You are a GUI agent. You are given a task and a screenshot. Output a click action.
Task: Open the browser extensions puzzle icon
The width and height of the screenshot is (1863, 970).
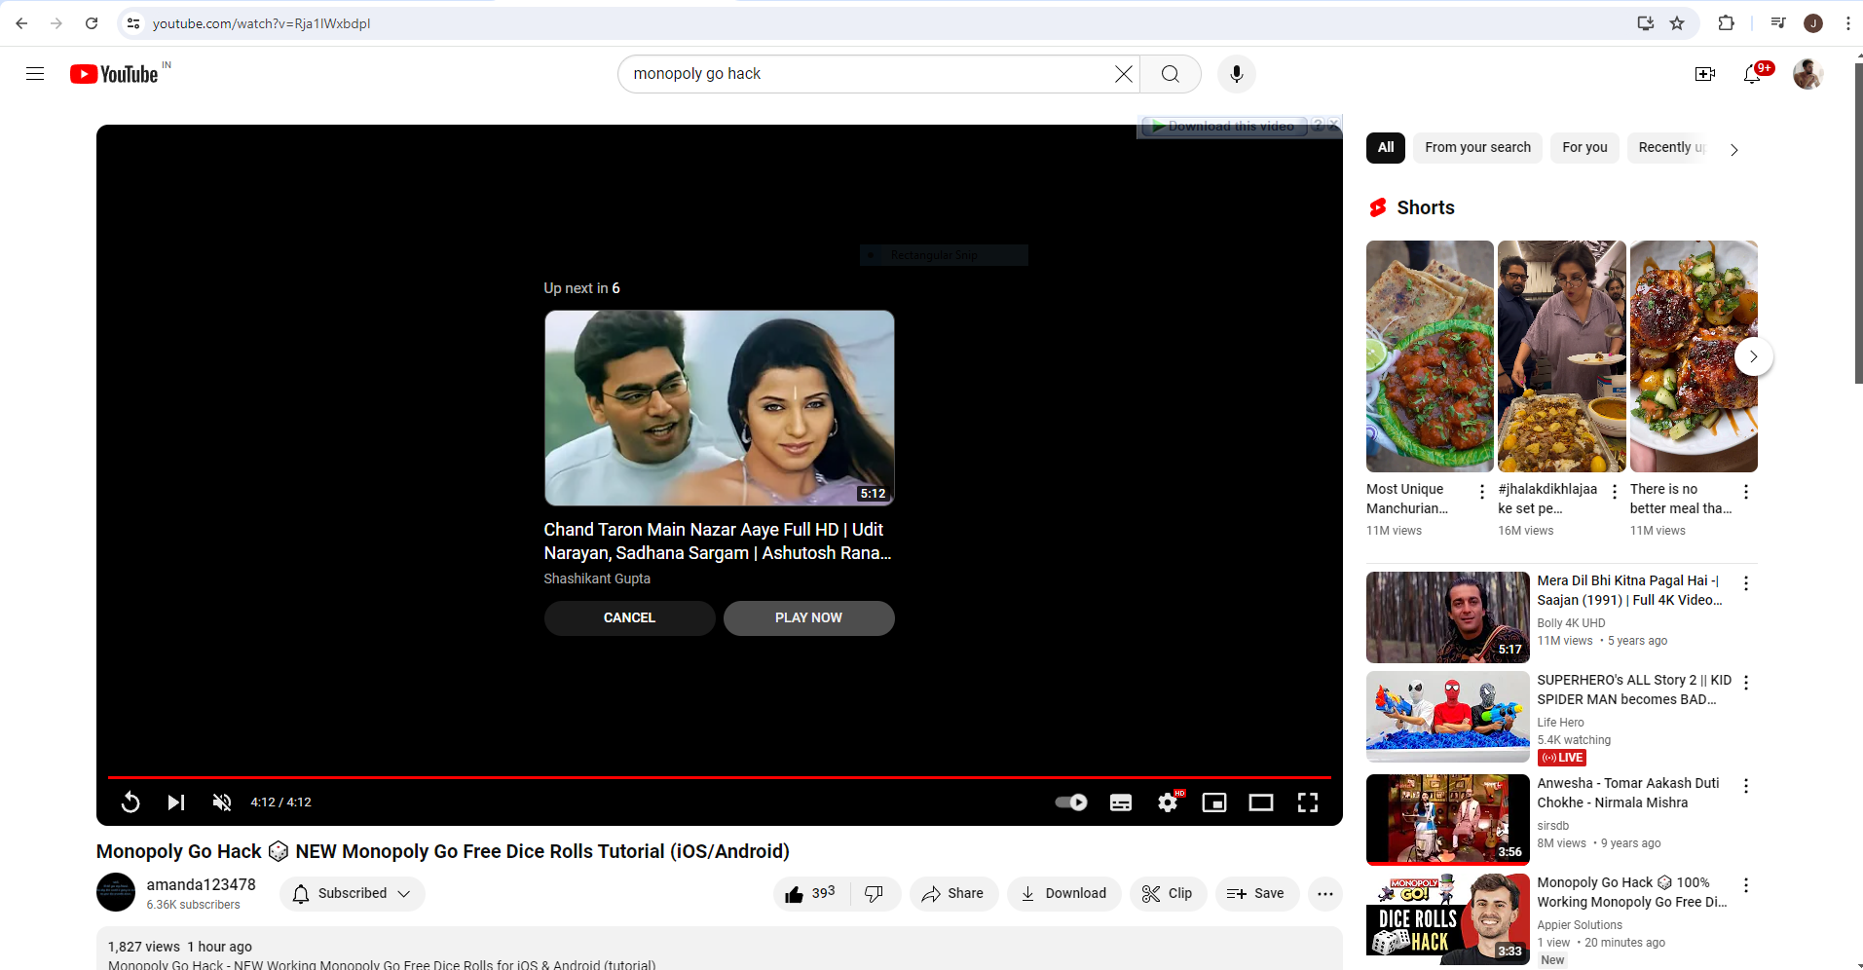pyautogui.click(x=1726, y=23)
